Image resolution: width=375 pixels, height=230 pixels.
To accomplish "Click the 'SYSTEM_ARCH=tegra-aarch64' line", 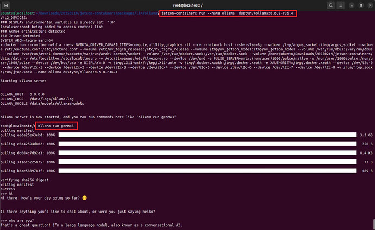I will 27,40.
